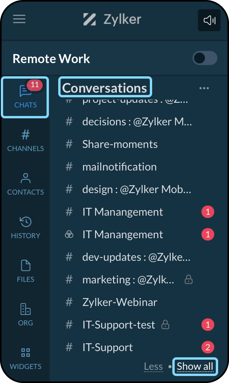Image resolution: width=229 pixels, height=383 pixels.
Task: Click Show all conversations link
Action: [195, 366]
